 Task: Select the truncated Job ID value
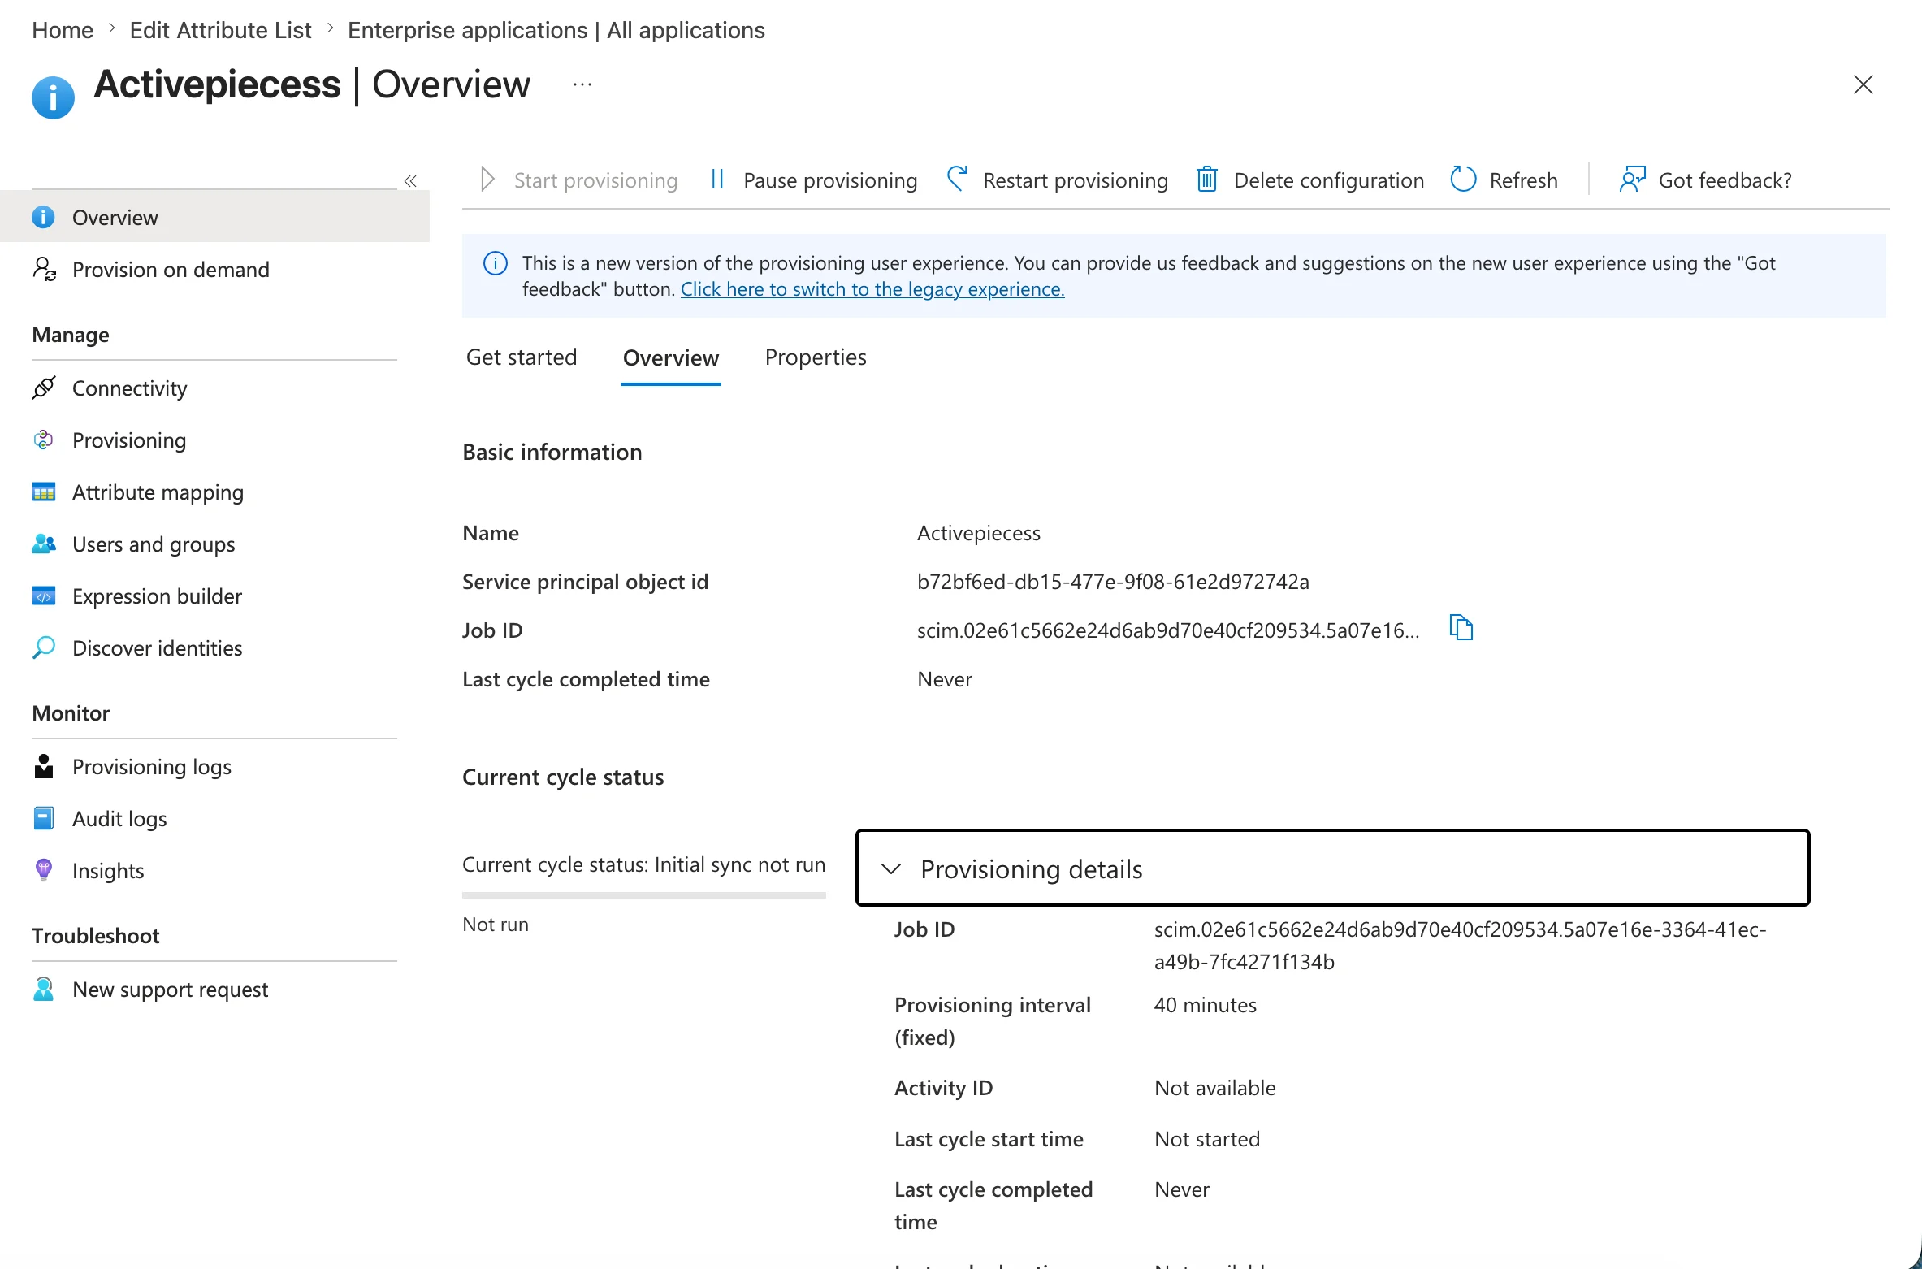(x=1168, y=630)
